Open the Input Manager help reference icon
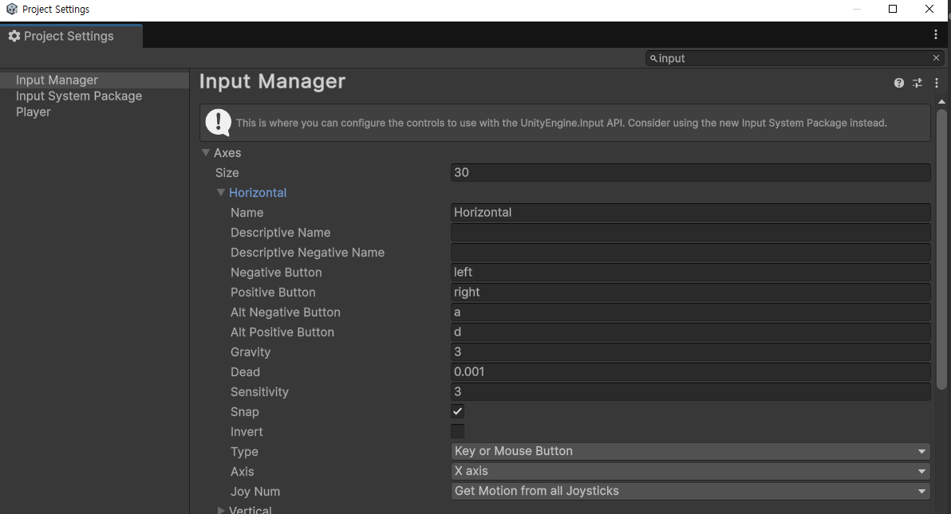The image size is (951, 514). (899, 83)
